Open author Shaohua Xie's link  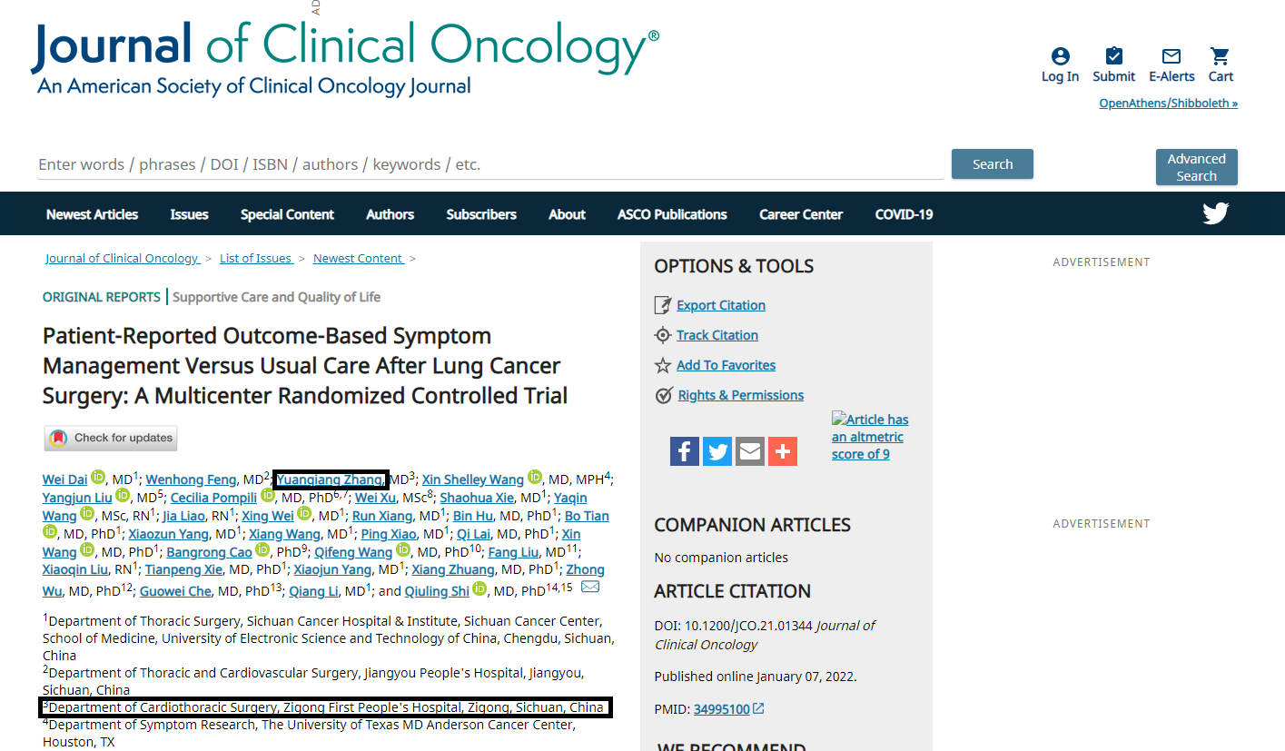(x=477, y=498)
